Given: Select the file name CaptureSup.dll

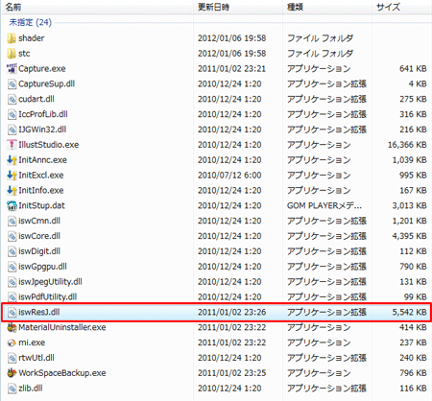Looking at the screenshot, I should 47,84.
